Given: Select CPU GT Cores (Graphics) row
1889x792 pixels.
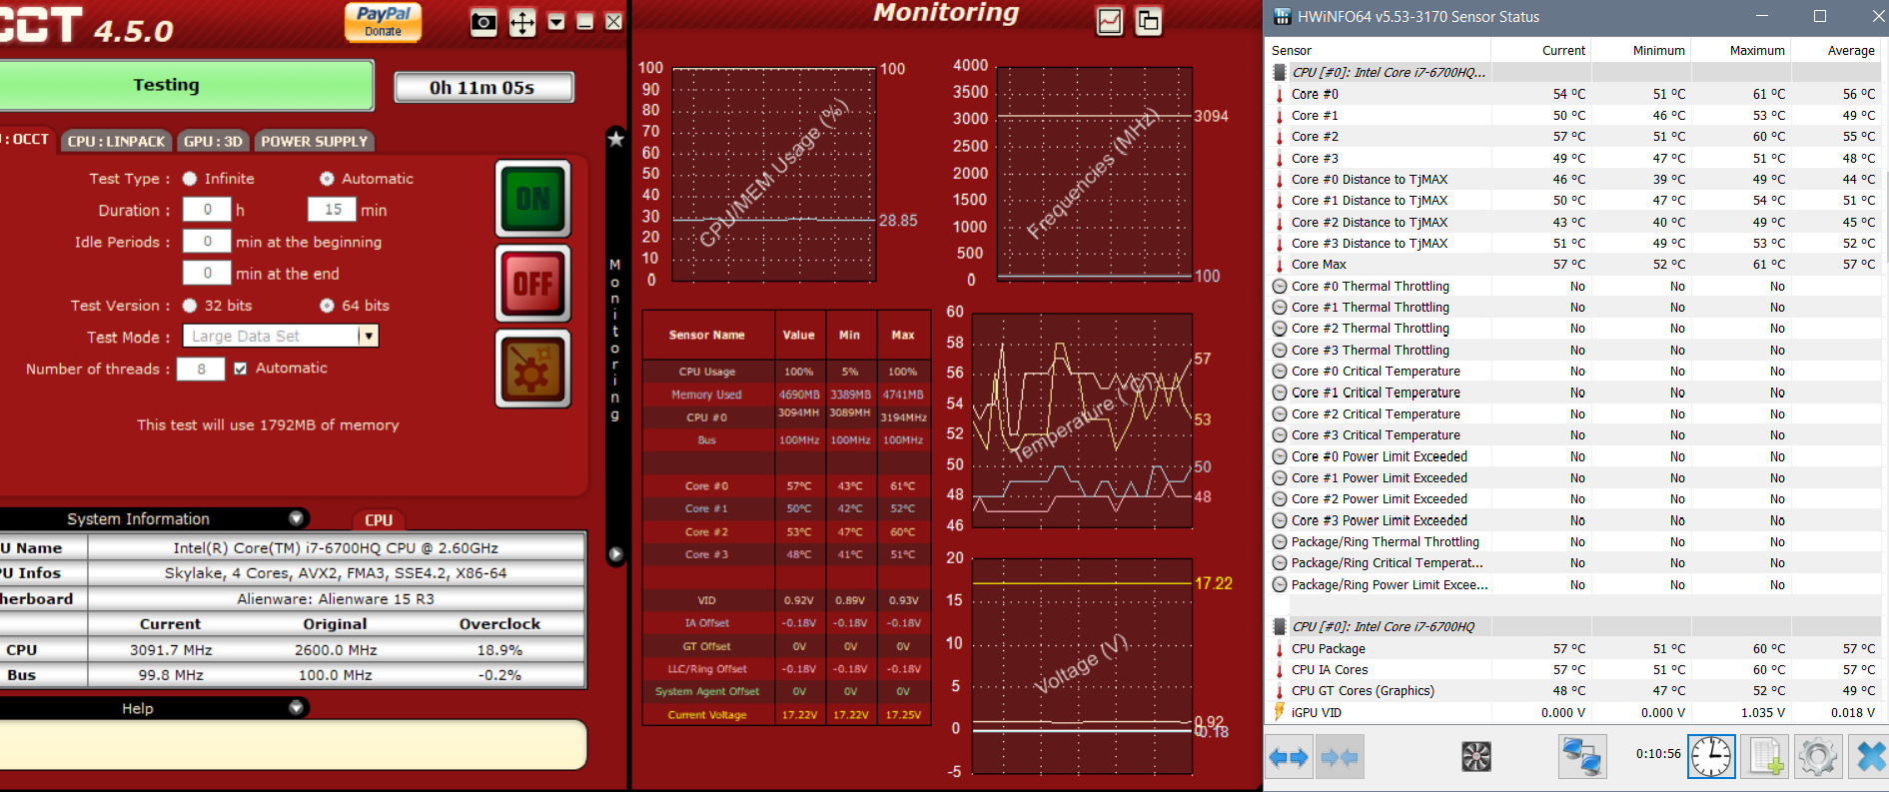Looking at the screenshot, I should tap(1576, 691).
